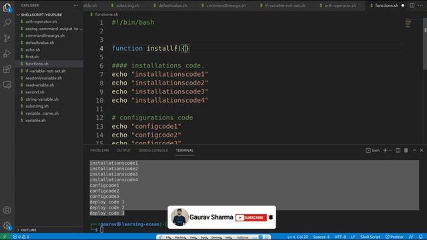This screenshot has width=427, height=240.
Task: Close the terminal panel
Action: (422, 150)
